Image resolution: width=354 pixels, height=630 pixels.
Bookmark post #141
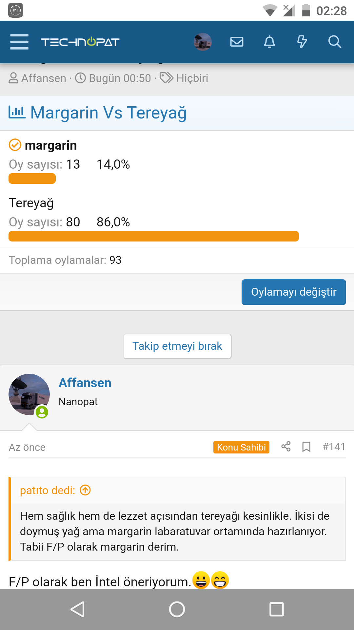(306, 447)
